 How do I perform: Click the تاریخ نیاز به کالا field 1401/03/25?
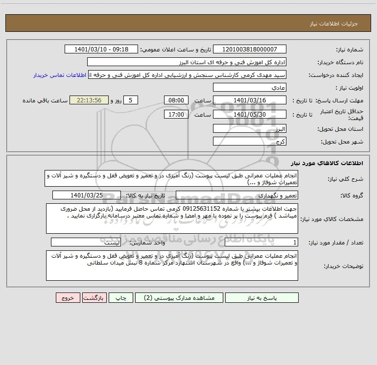click(x=87, y=195)
